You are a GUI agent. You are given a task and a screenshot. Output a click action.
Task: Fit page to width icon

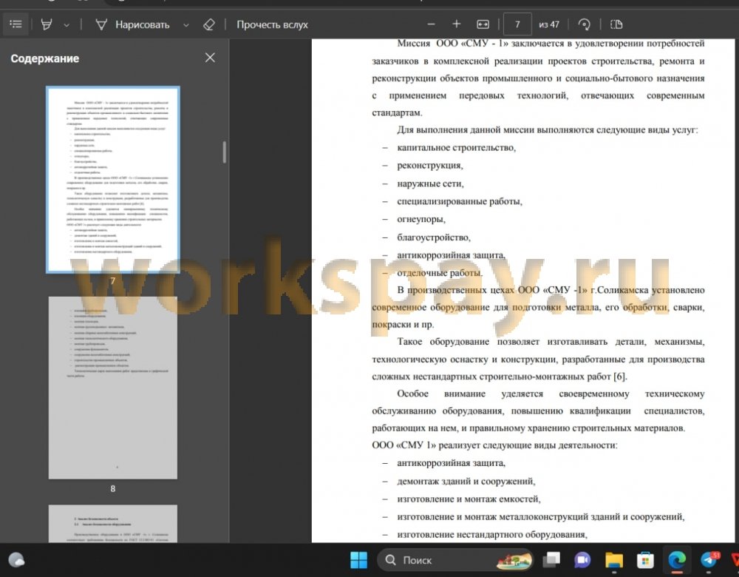pyautogui.click(x=483, y=24)
